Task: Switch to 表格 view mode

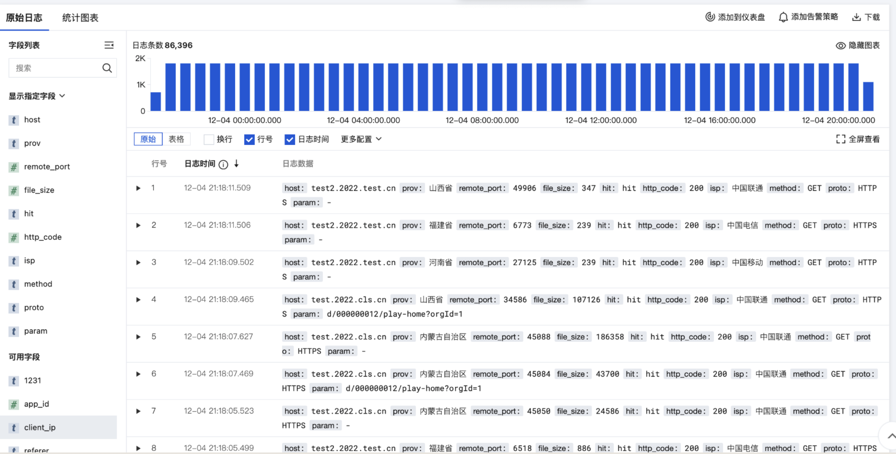Action: [x=176, y=139]
